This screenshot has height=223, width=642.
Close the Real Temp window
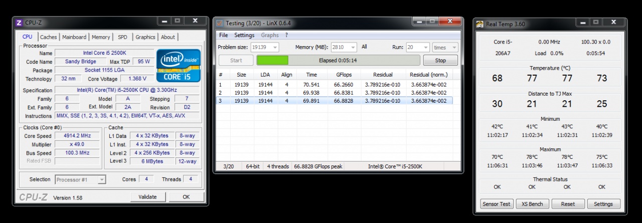[x=613, y=23]
